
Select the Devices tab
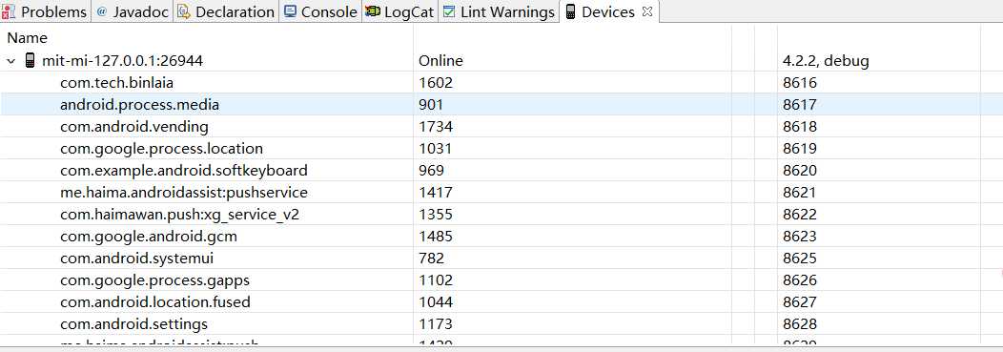tap(608, 11)
